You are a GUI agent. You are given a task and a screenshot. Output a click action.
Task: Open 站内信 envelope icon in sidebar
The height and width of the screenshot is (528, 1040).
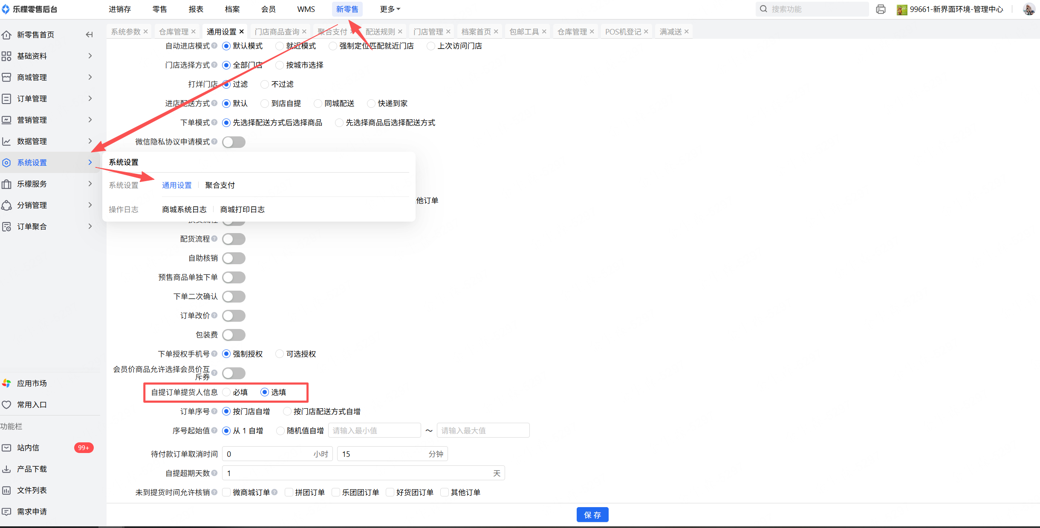click(6, 447)
